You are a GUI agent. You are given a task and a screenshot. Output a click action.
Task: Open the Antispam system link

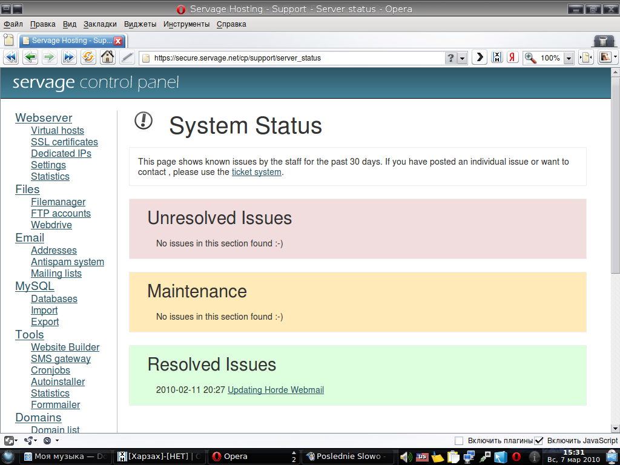click(68, 262)
